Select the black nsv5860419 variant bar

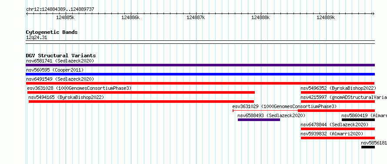click(358, 120)
